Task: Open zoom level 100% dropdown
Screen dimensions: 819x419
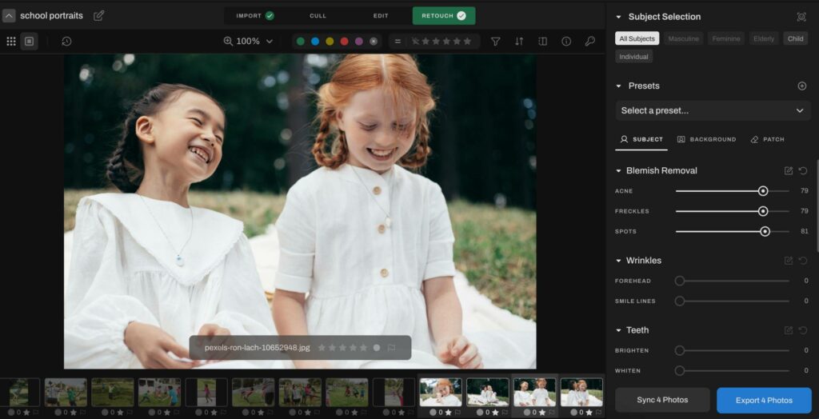Action: pyautogui.click(x=255, y=42)
